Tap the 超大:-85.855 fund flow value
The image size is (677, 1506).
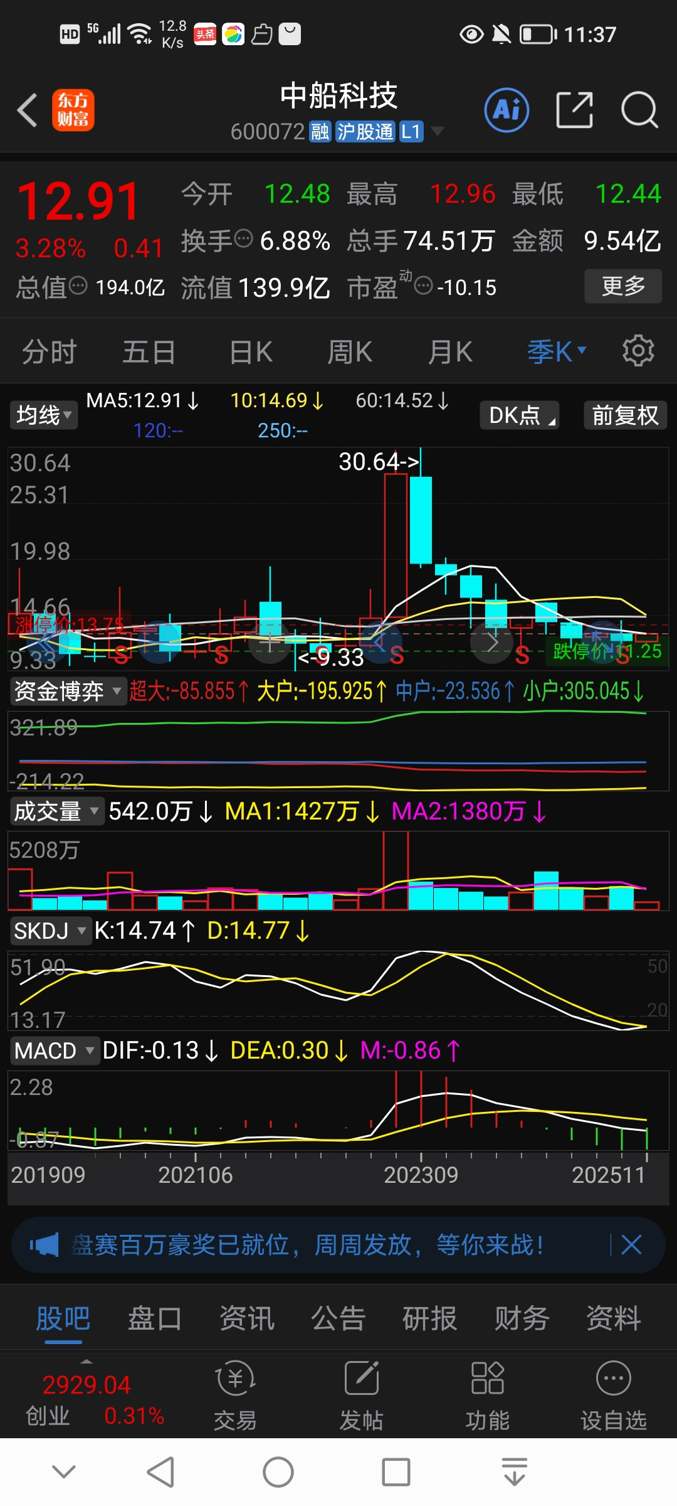[x=189, y=691]
